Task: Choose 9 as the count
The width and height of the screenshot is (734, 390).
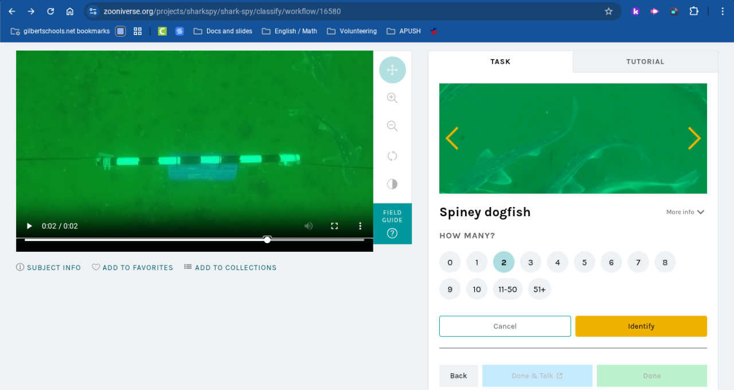Action: pyautogui.click(x=450, y=289)
